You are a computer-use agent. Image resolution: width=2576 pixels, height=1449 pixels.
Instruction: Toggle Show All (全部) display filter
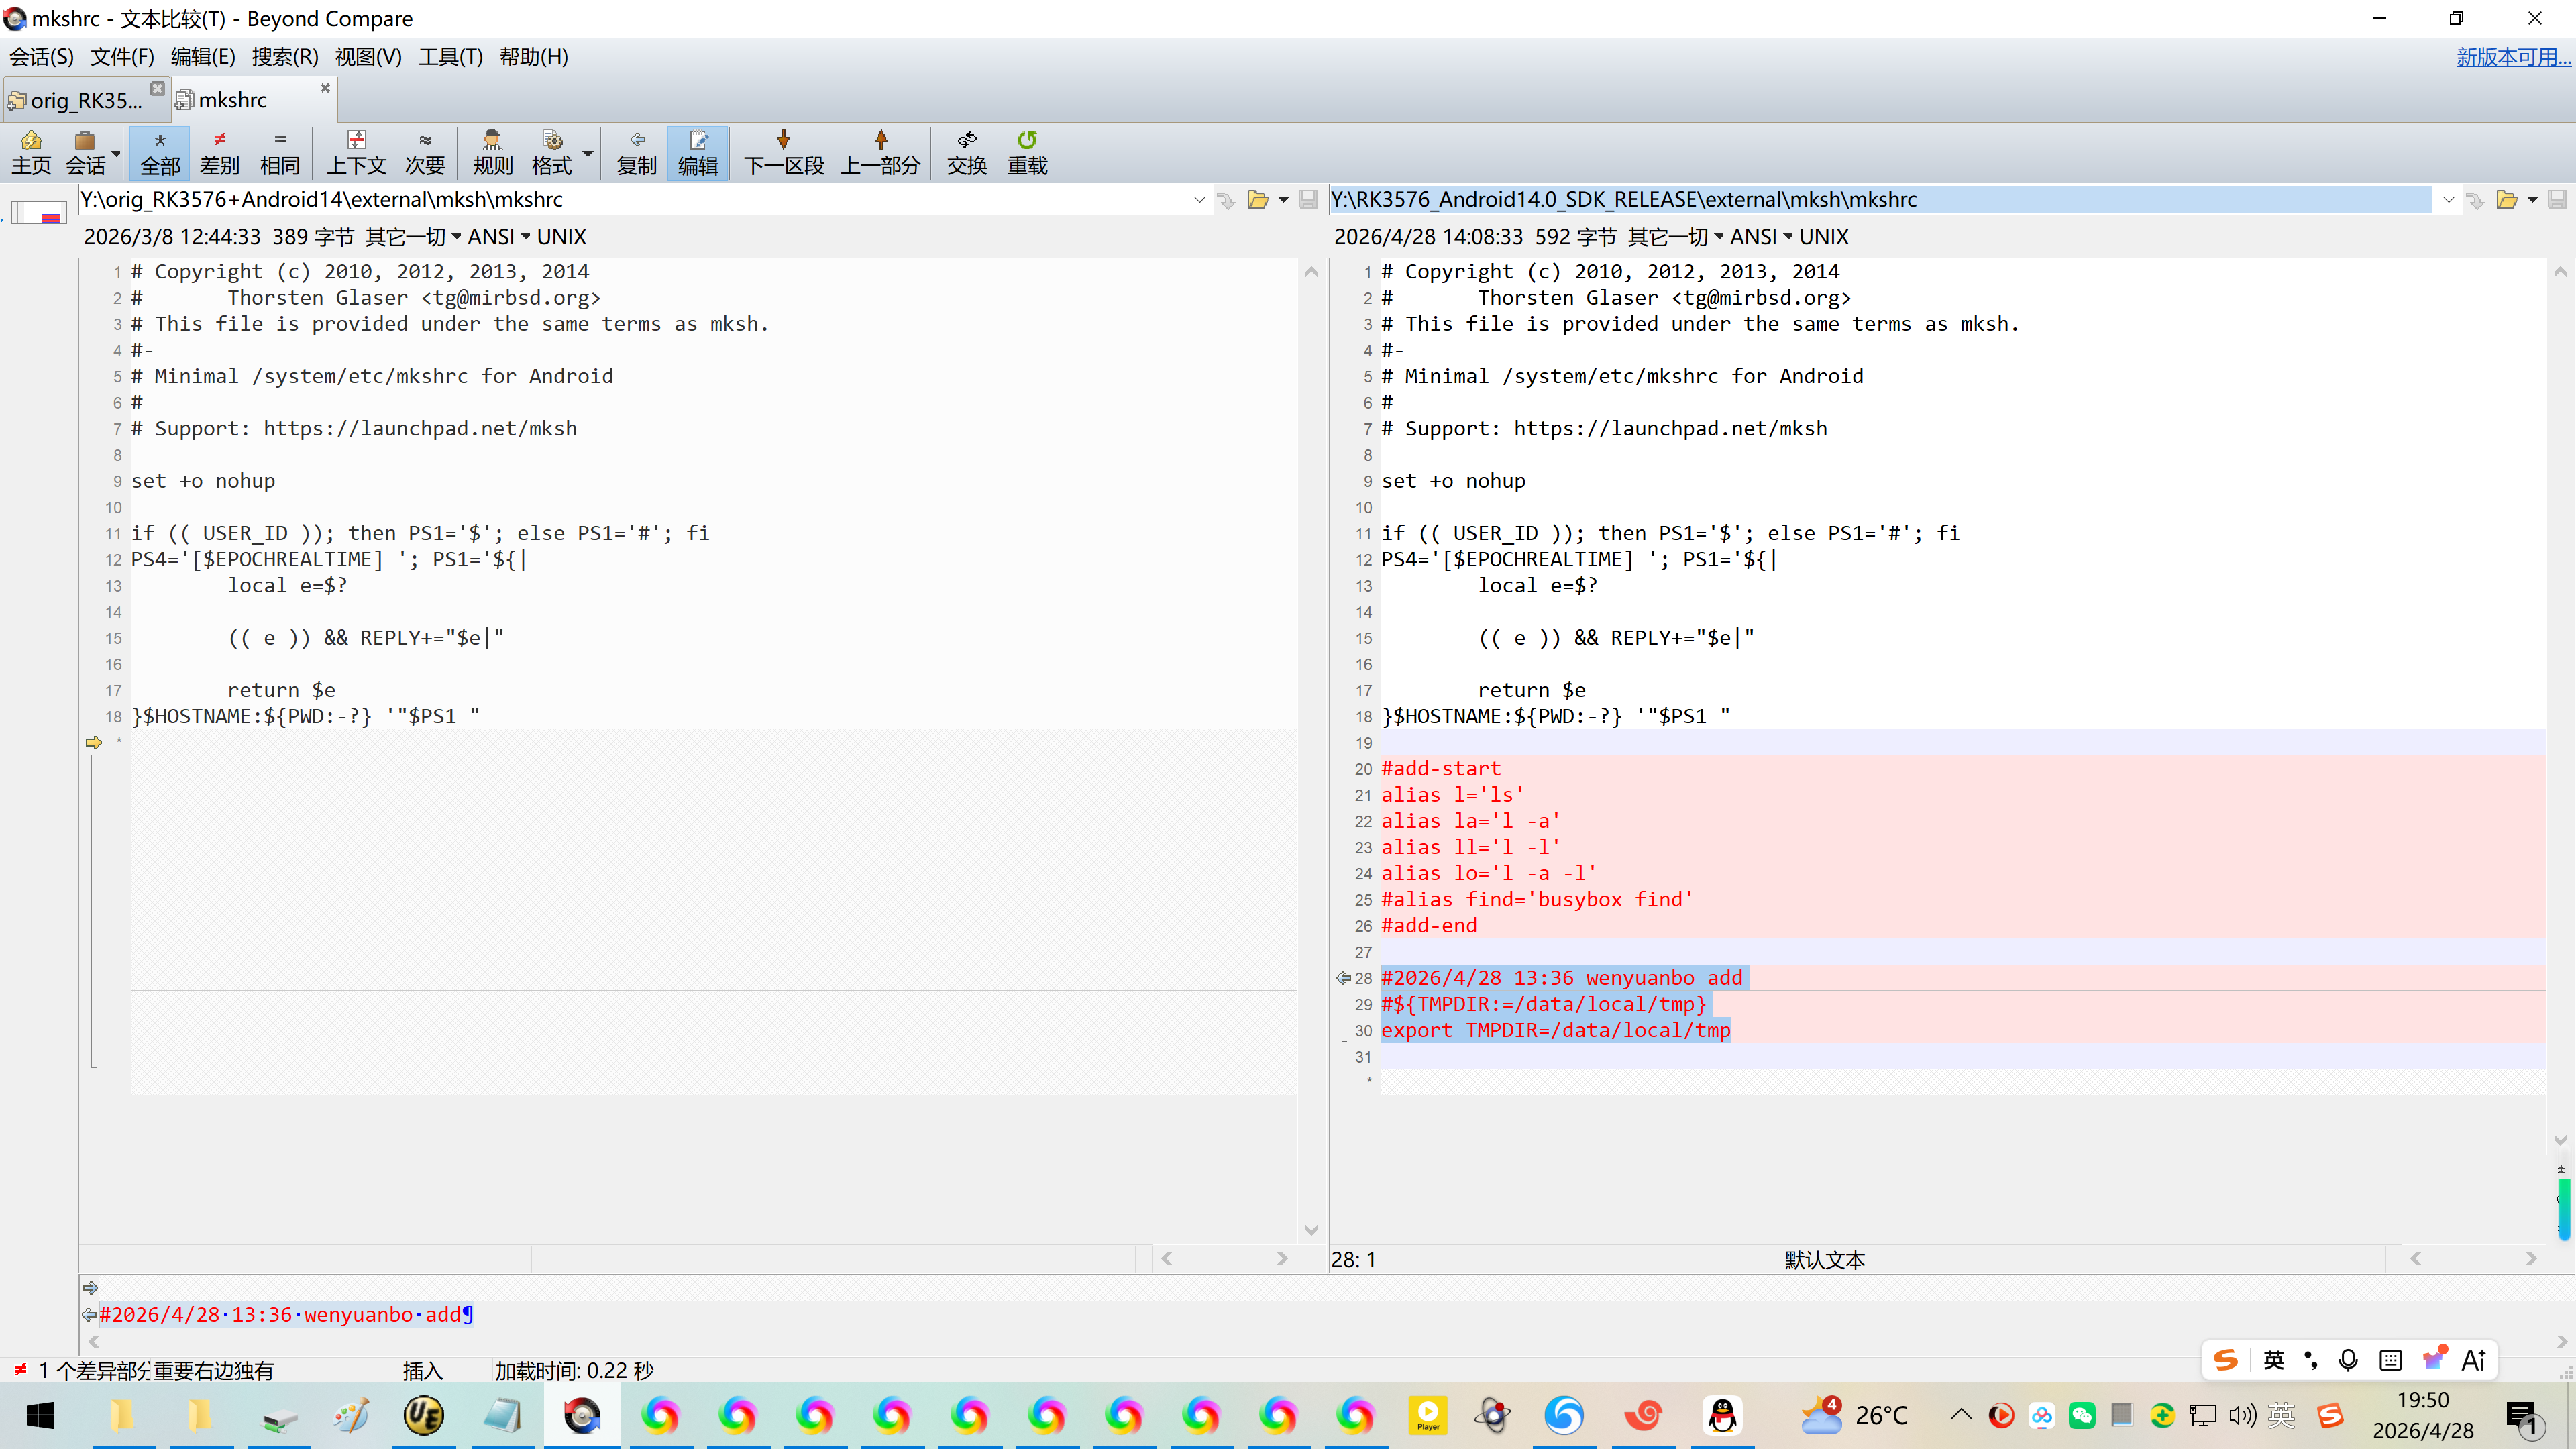[160, 152]
